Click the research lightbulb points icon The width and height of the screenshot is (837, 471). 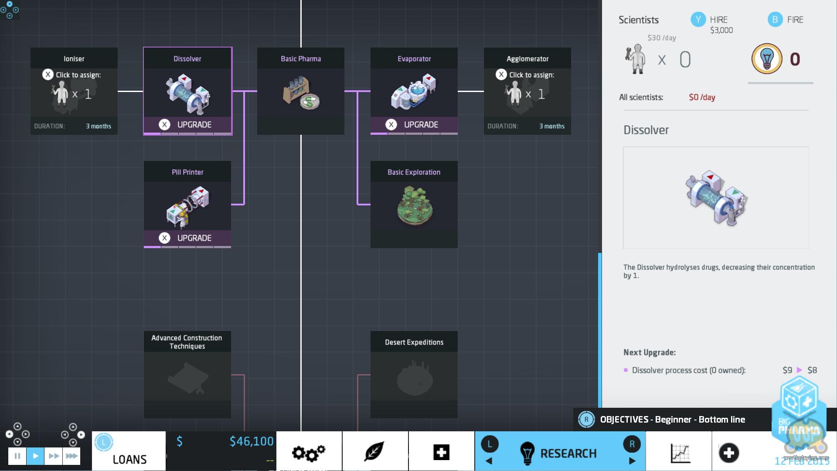point(766,59)
